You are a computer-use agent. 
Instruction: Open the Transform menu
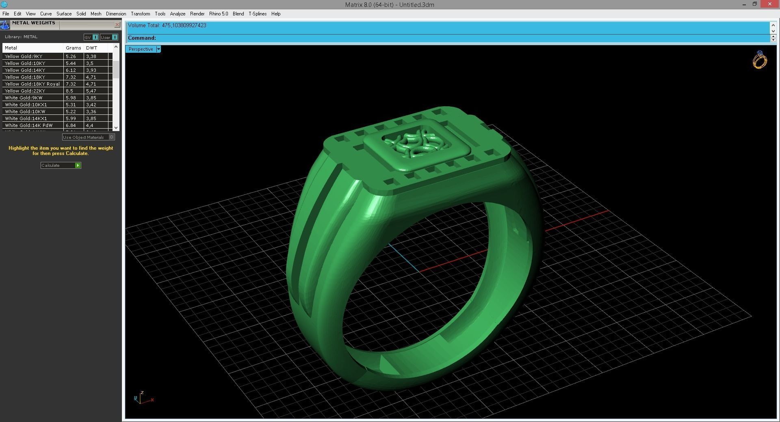(140, 14)
